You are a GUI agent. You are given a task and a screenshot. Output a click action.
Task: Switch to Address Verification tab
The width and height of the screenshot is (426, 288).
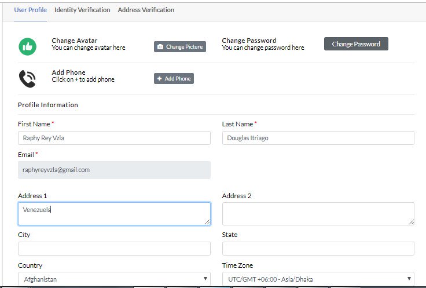click(146, 10)
